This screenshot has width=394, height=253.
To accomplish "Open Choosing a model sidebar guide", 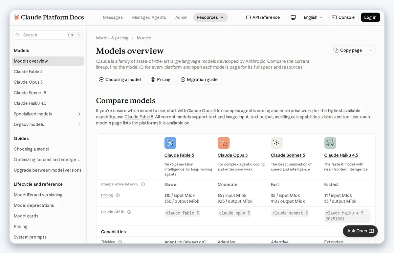I will coord(48,149).
